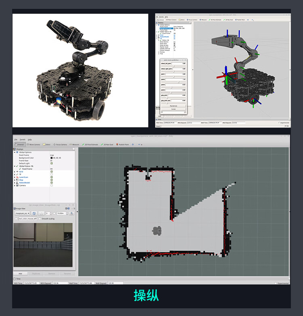Screen dimensions: 303x316
Task: Click Center button in joint_state_publisher
Action: (x=173, y=109)
